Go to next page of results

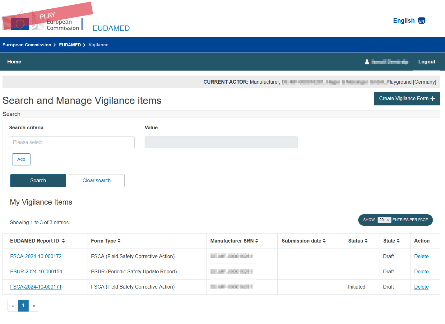click(34, 306)
